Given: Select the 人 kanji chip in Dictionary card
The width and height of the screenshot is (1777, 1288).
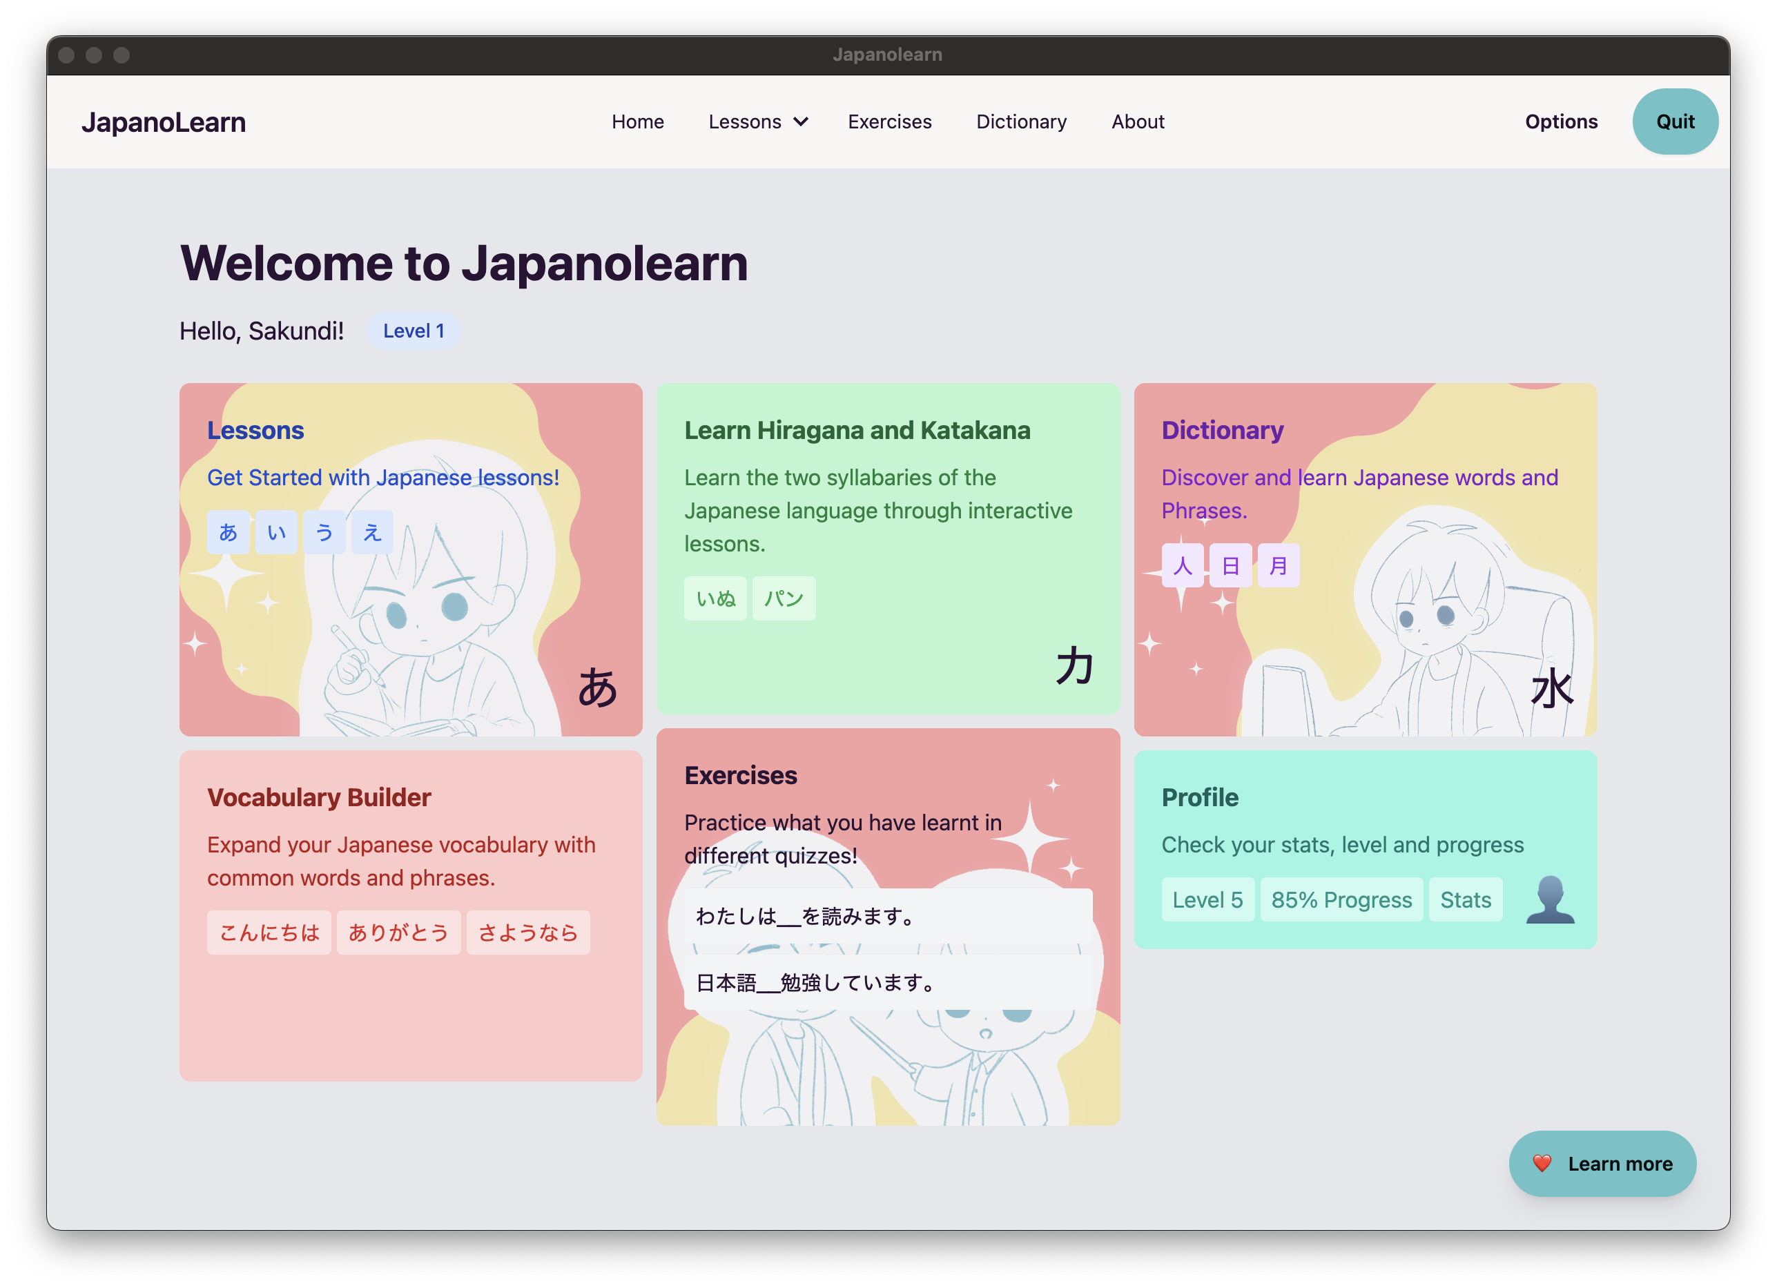Looking at the screenshot, I should [1183, 565].
